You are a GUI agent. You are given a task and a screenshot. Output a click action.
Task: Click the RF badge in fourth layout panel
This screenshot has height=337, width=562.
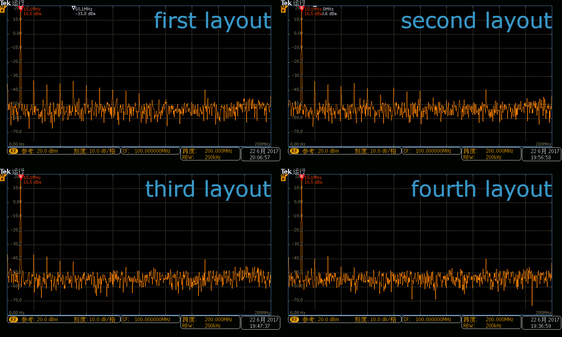click(294, 319)
